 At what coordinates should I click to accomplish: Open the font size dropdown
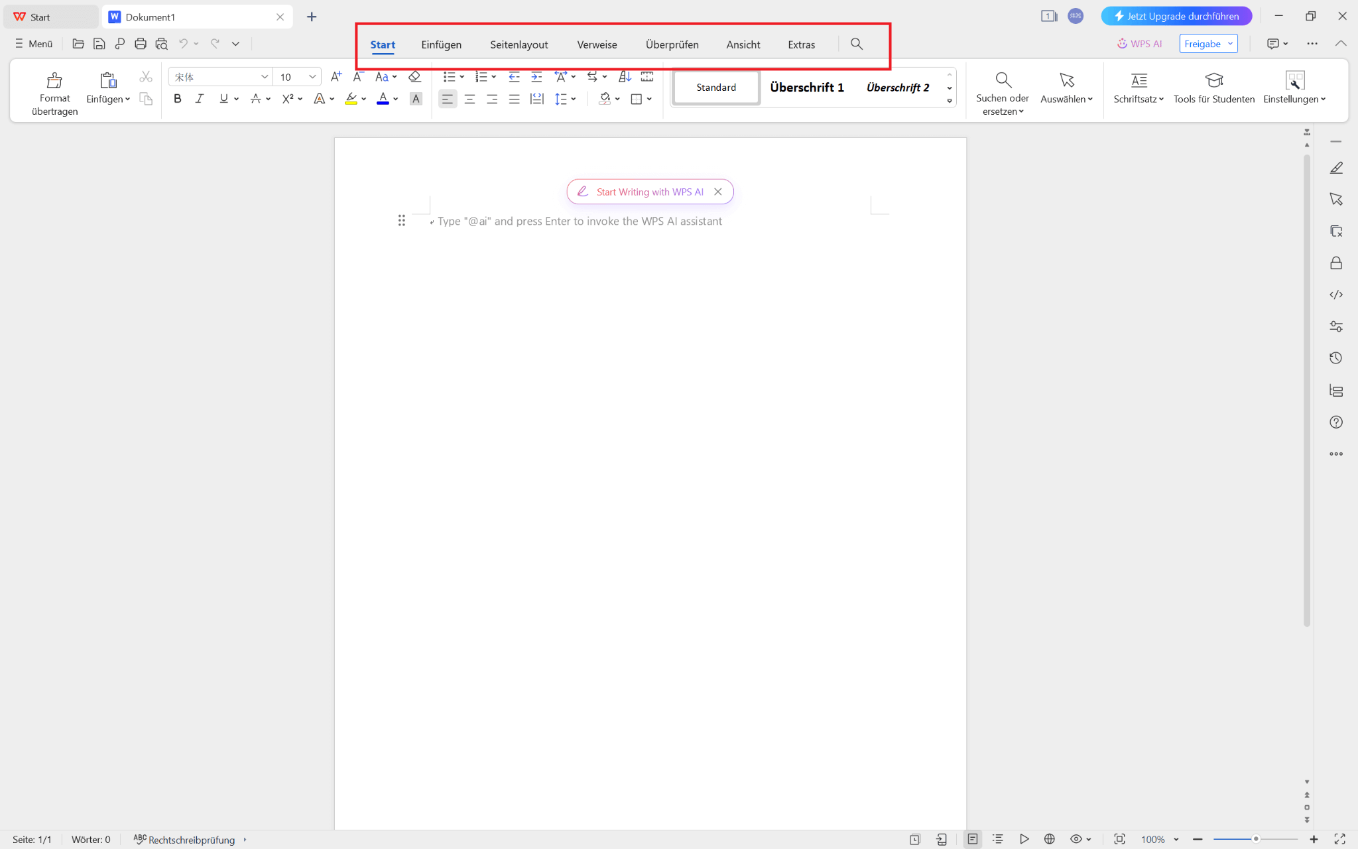click(312, 76)
